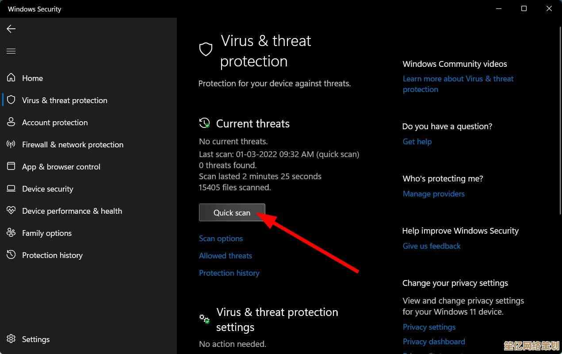
Task: Click the Family options people icon
Action: 11,233
